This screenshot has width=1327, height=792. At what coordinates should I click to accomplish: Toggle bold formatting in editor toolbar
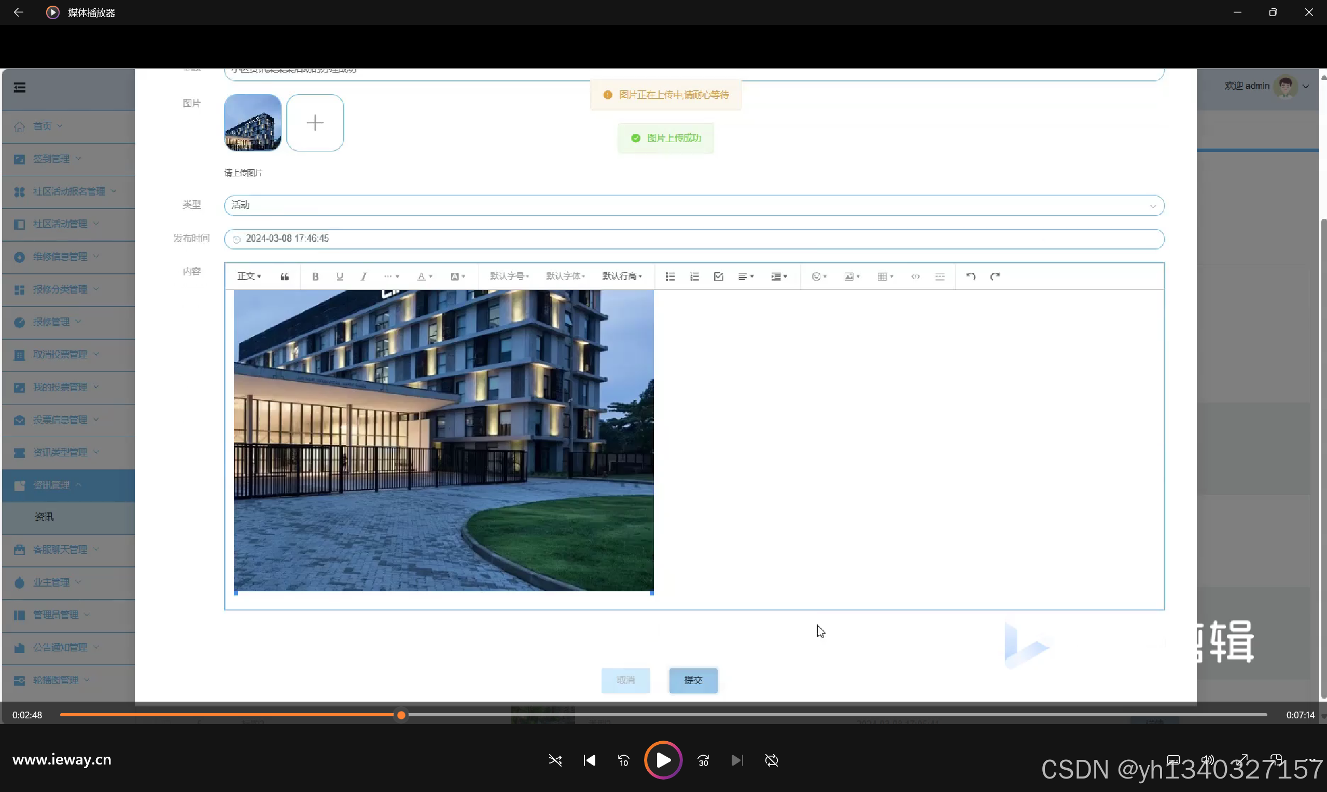click(x=315, y=276)
